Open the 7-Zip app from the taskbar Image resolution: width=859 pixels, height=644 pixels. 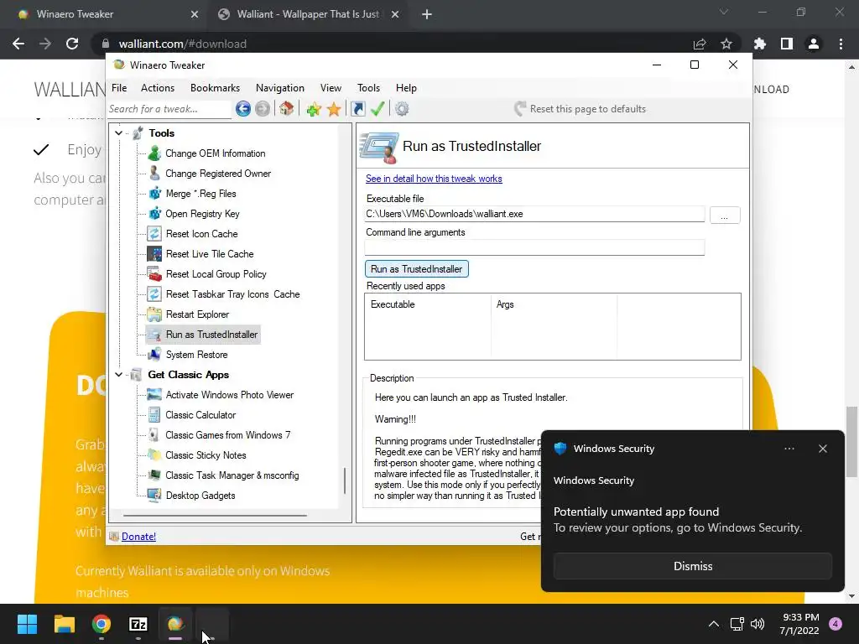(x=138, y=624)
